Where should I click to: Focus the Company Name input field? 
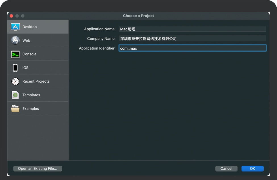click(x=192, y=39)
